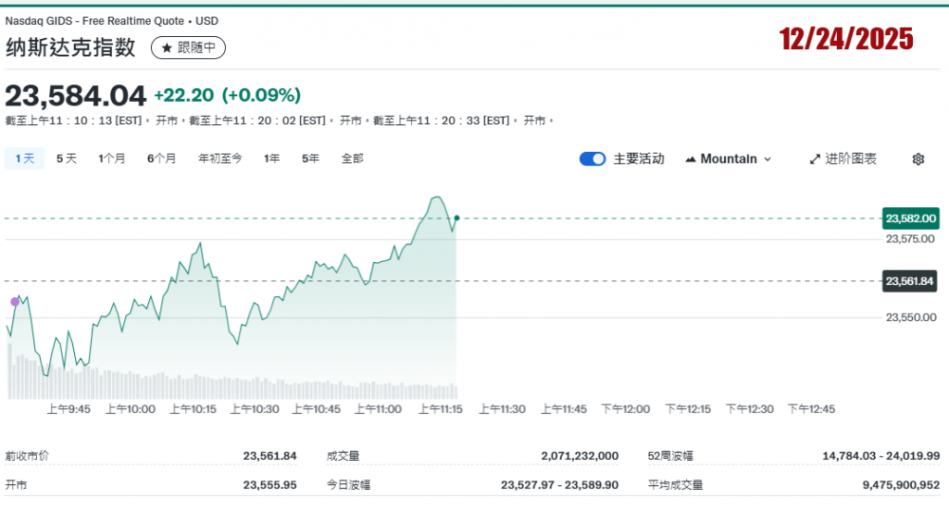Switch to 年初至今 year-to-date view
The image size is (949, 510).
click(220, 159)
